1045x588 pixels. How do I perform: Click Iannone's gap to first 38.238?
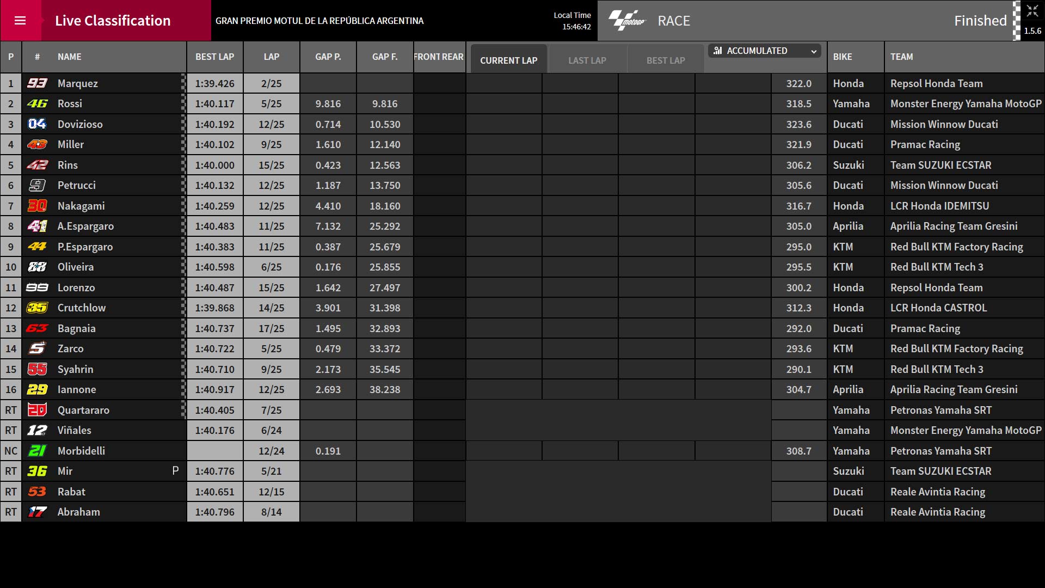coord(385,389)
